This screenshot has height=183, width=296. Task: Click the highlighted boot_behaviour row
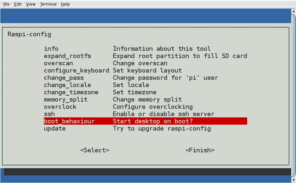pos(145,121)
